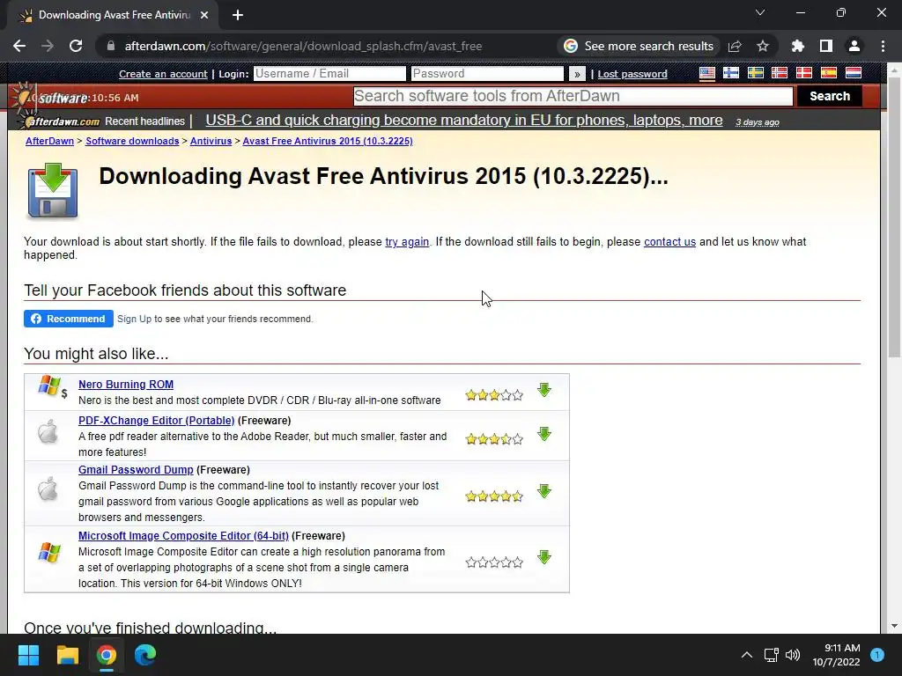Close the Downloading Avast tab
902x676 pixels.
pyautogui.click(x=204, y=15)
